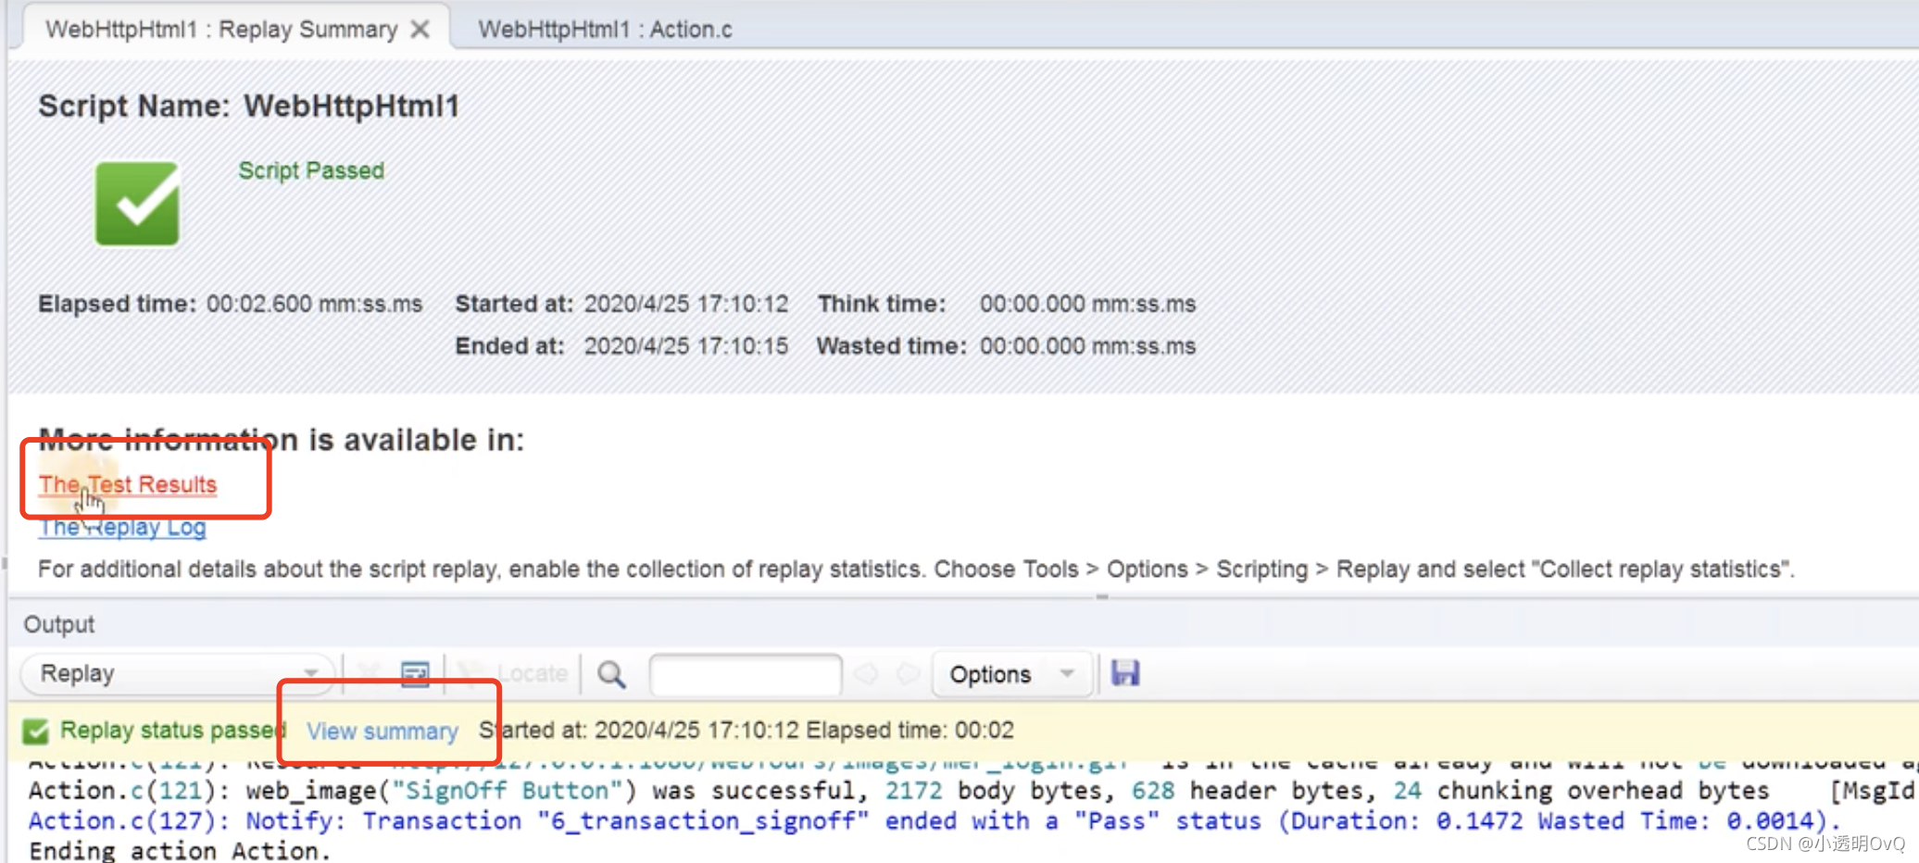Click the Ended at value 2020/4/25 17:10:15

(x=686, y=346)
